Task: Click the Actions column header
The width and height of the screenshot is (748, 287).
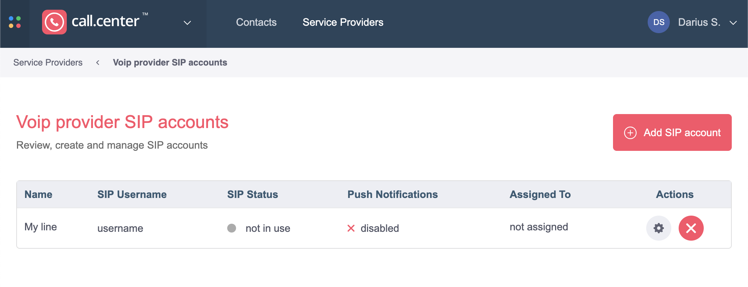Action: (675, 194)
